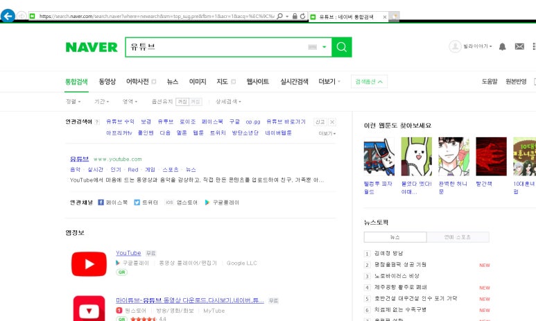Image resolution: width=536 pixels, height=321 pixels.
Task: Open the 마이튜브-유튜브 동영상 다운로드 link
Action: 190,300
